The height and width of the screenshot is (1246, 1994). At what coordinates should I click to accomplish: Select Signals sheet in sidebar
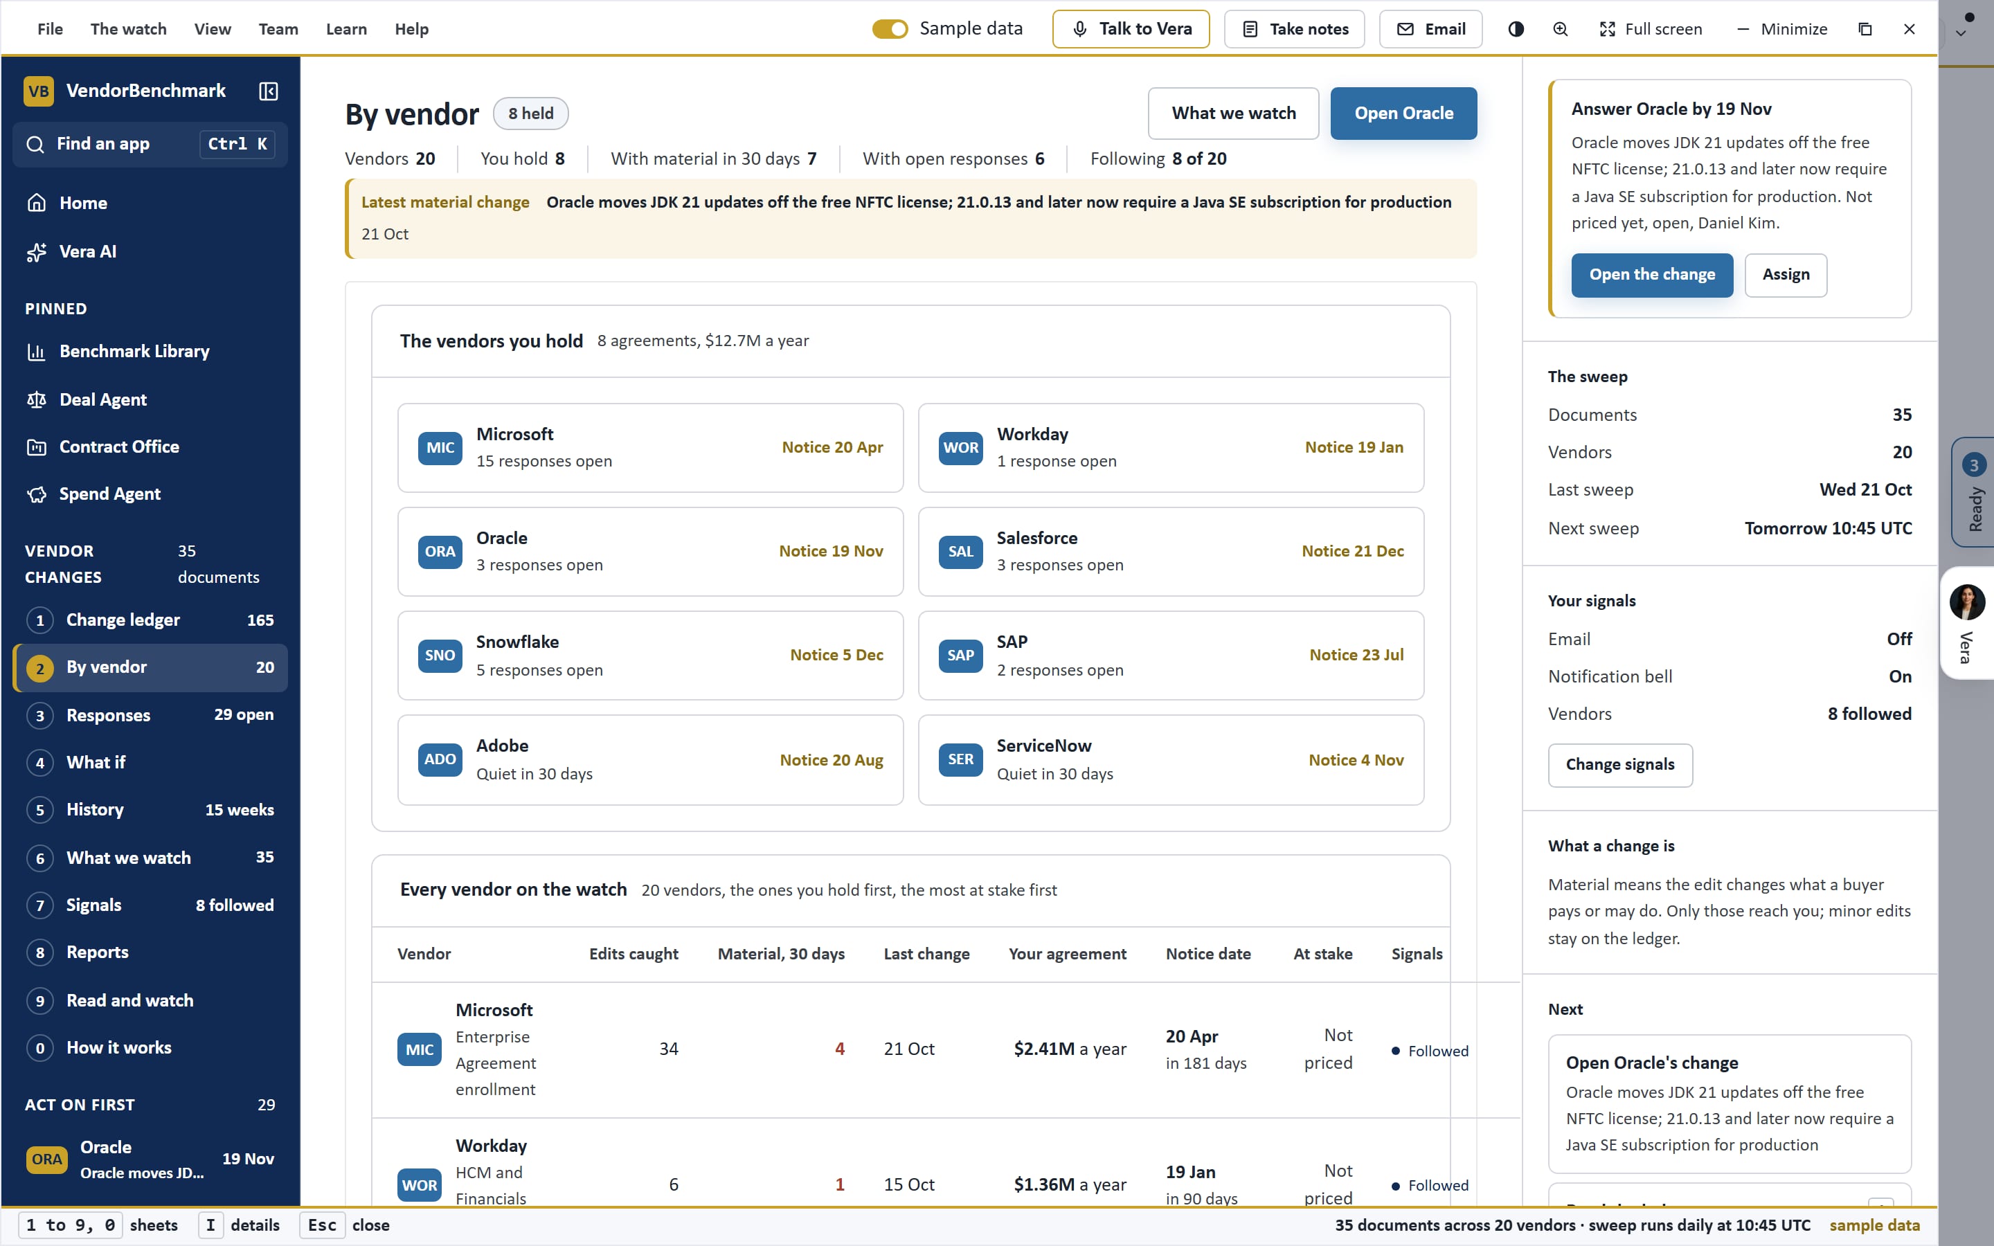point(150,905)
